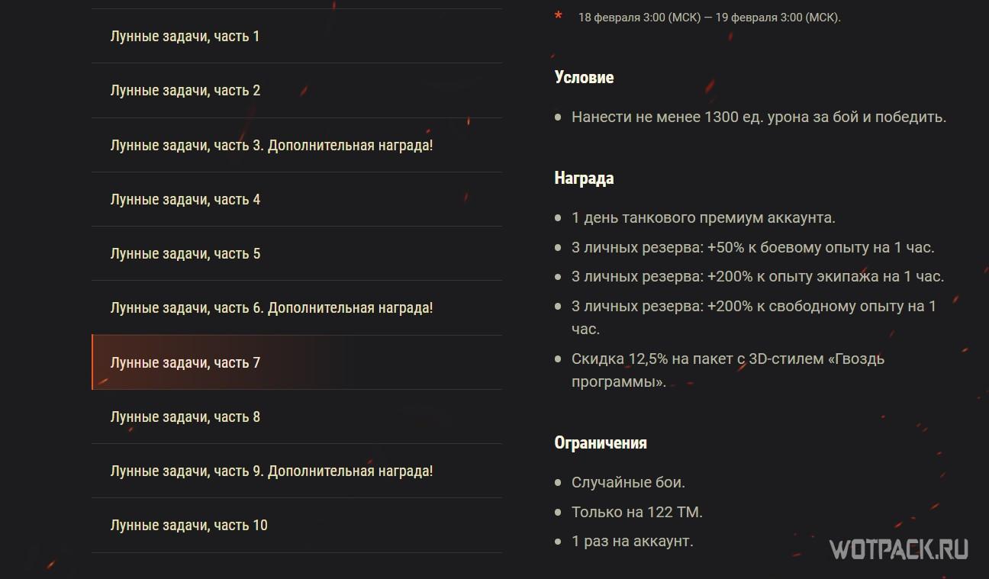The image size is (989, 579).
Task: Switch to Лунные задачи, часть 5
Action: coord(296,253)
